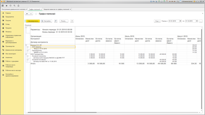Click the Сформировать button
The width and height of the screenshot is (205, 115).
pos(33,21)
